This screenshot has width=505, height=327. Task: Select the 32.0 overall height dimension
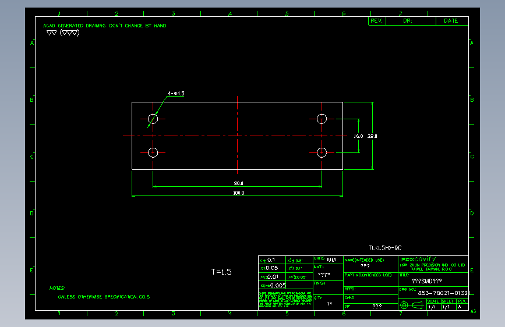tap(372, 136)
